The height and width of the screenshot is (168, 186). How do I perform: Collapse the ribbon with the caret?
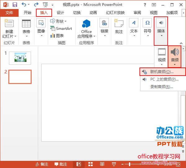[x=181, y=43]
